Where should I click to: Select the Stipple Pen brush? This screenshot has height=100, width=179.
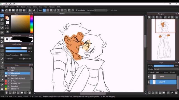17,89
